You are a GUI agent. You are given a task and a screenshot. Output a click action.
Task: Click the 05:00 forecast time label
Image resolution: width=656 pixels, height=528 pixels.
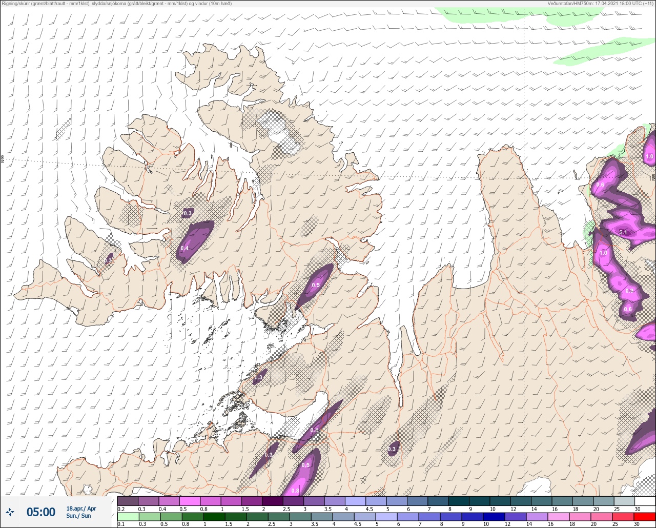(41, 512)
